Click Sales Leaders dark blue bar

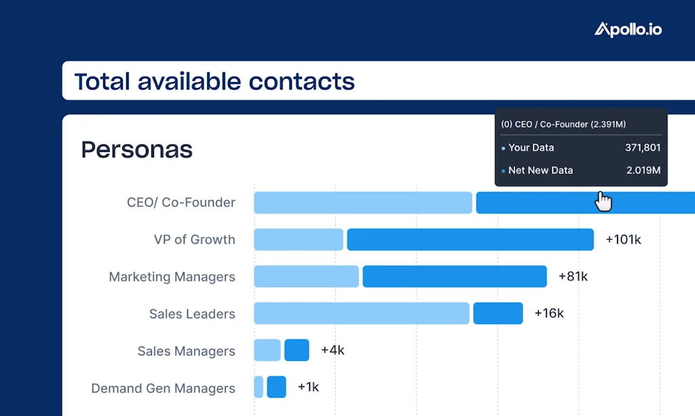tap(498, 314)
